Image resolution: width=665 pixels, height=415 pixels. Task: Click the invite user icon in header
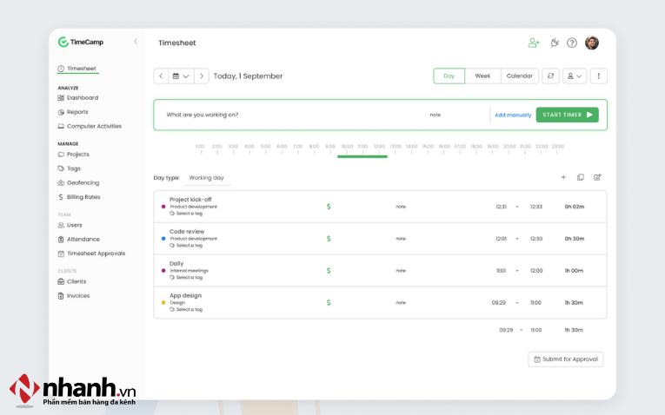pos(534,43)
